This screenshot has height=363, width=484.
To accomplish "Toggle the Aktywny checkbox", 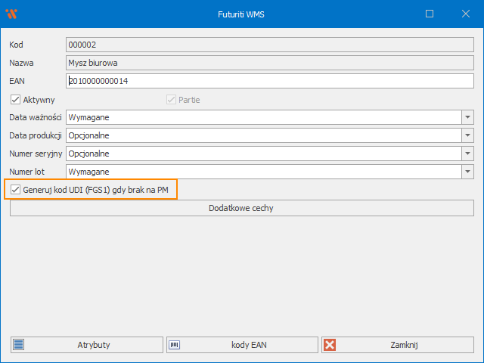I will point(15,100).
